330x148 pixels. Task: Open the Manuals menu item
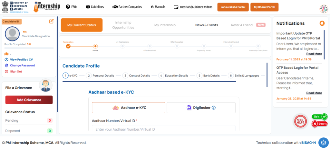pyautogui.click(x=158, y=7)
